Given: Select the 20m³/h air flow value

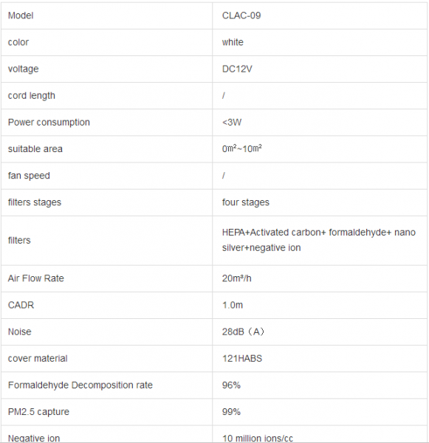Looking at the screenshot, I should [x=236, y=278].
